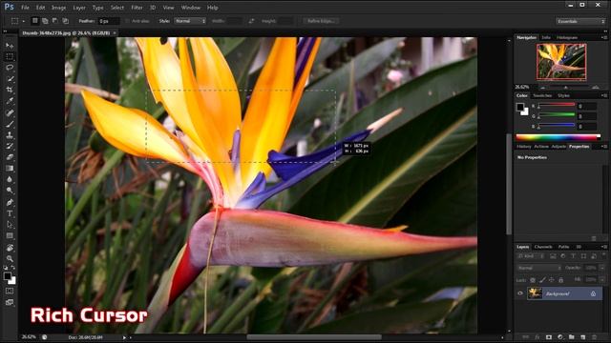Open the Opacity slider dropdown arrow
The width and height of the screenshot is (611, 343).
coord(602,268)
